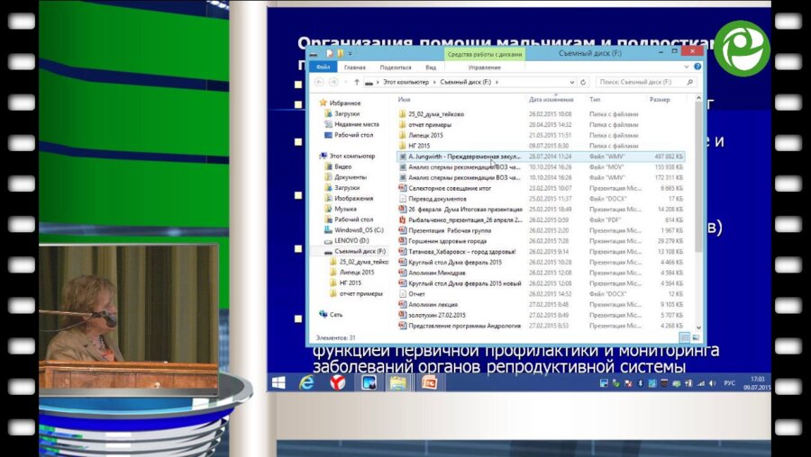Select Недавние места in the navigation pane

coord(356,124)
